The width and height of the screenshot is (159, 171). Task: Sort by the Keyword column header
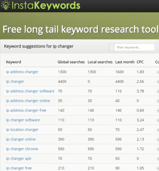[x=14, y=62]
